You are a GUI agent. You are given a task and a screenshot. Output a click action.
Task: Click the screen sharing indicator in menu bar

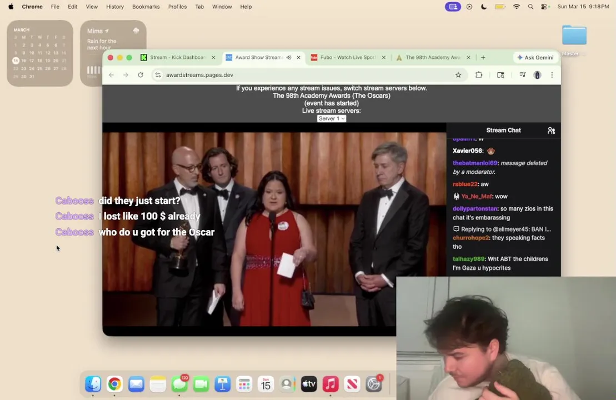tap(453, 7)
